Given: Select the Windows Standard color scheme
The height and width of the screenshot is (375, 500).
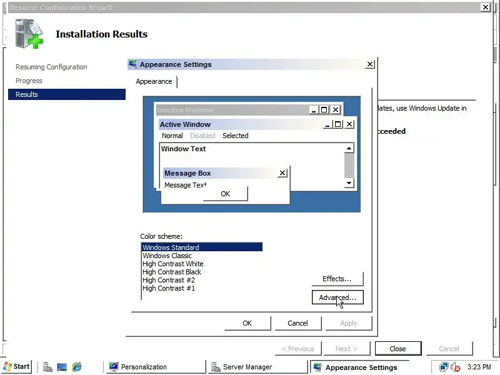Looking at the screenshot, I should (x=201, y=247).
